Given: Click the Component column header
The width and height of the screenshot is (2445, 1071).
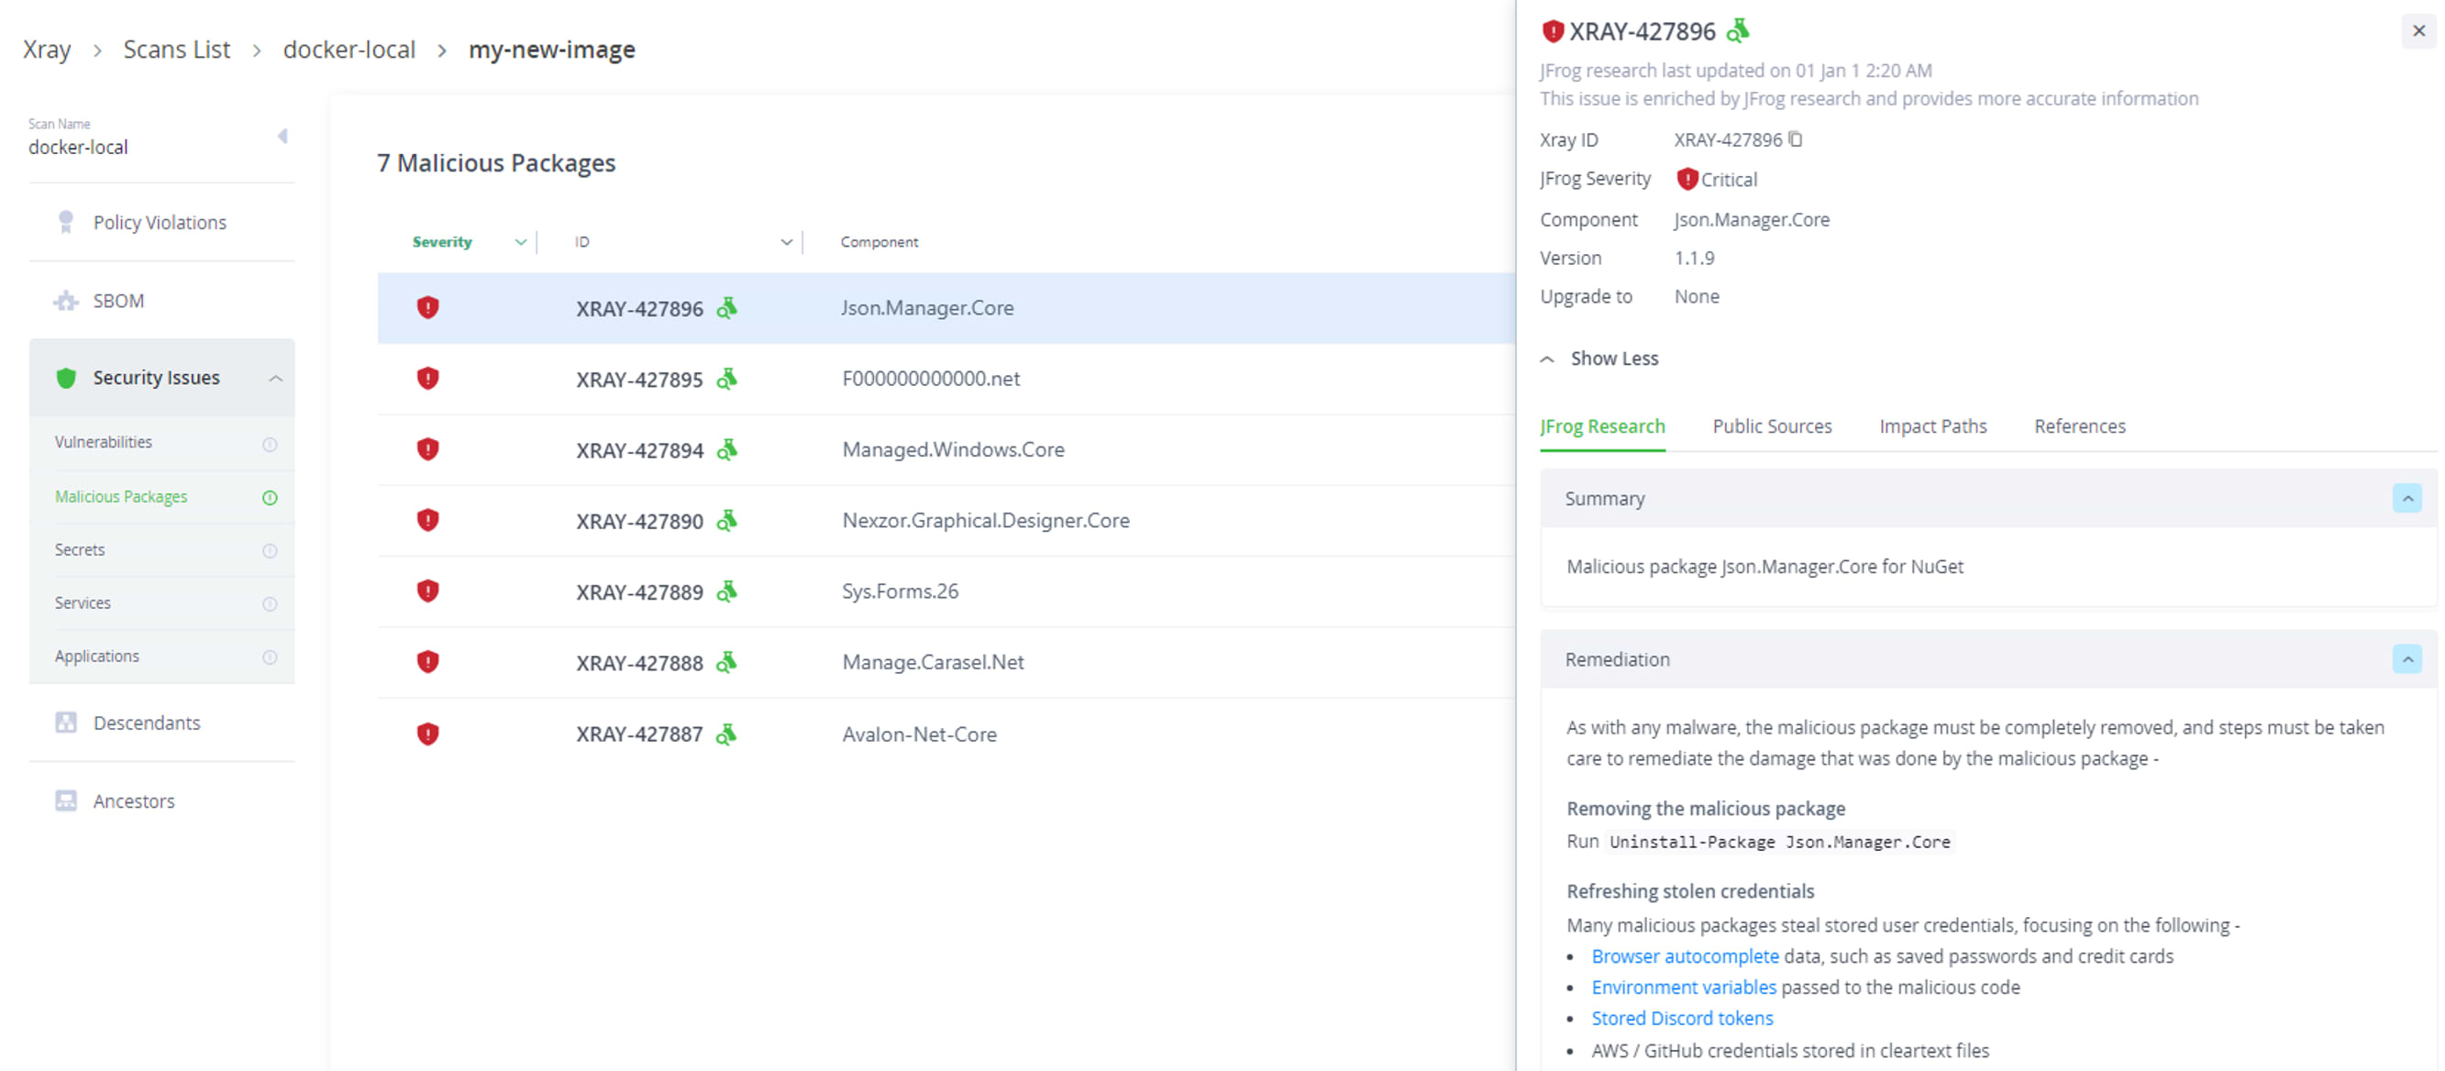Looking at the screenshot, I should click(x=879, y=242).
